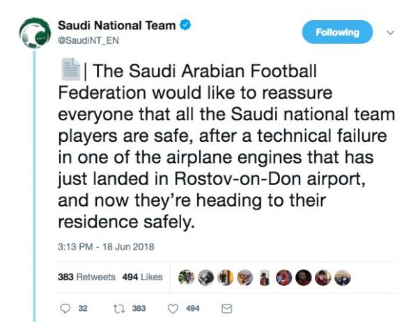View the 383 Retweets list
Viewport: 418px width, 322px height.
tap(86, 277)
